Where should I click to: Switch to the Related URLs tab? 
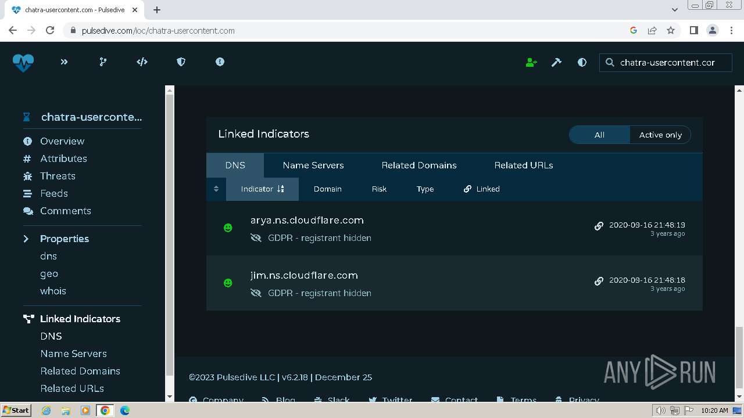pos(524,165)
